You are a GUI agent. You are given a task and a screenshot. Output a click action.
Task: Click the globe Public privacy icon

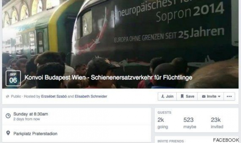click(7, 96)
